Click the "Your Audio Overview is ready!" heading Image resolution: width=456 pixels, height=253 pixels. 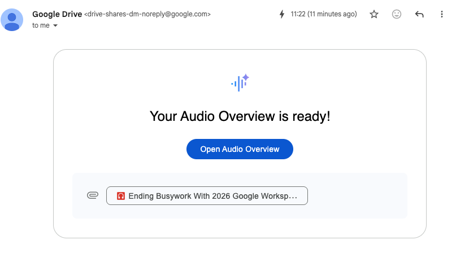tap(240, 116)
